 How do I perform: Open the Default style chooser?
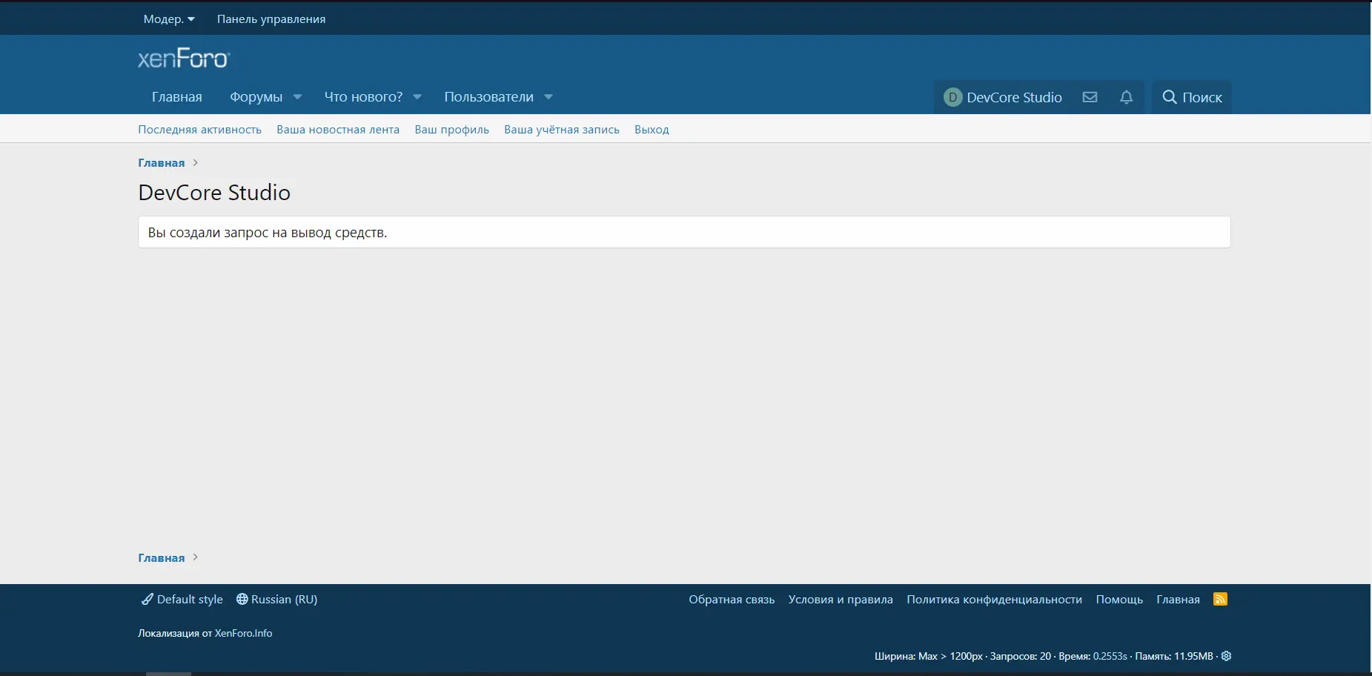(182, 599)
